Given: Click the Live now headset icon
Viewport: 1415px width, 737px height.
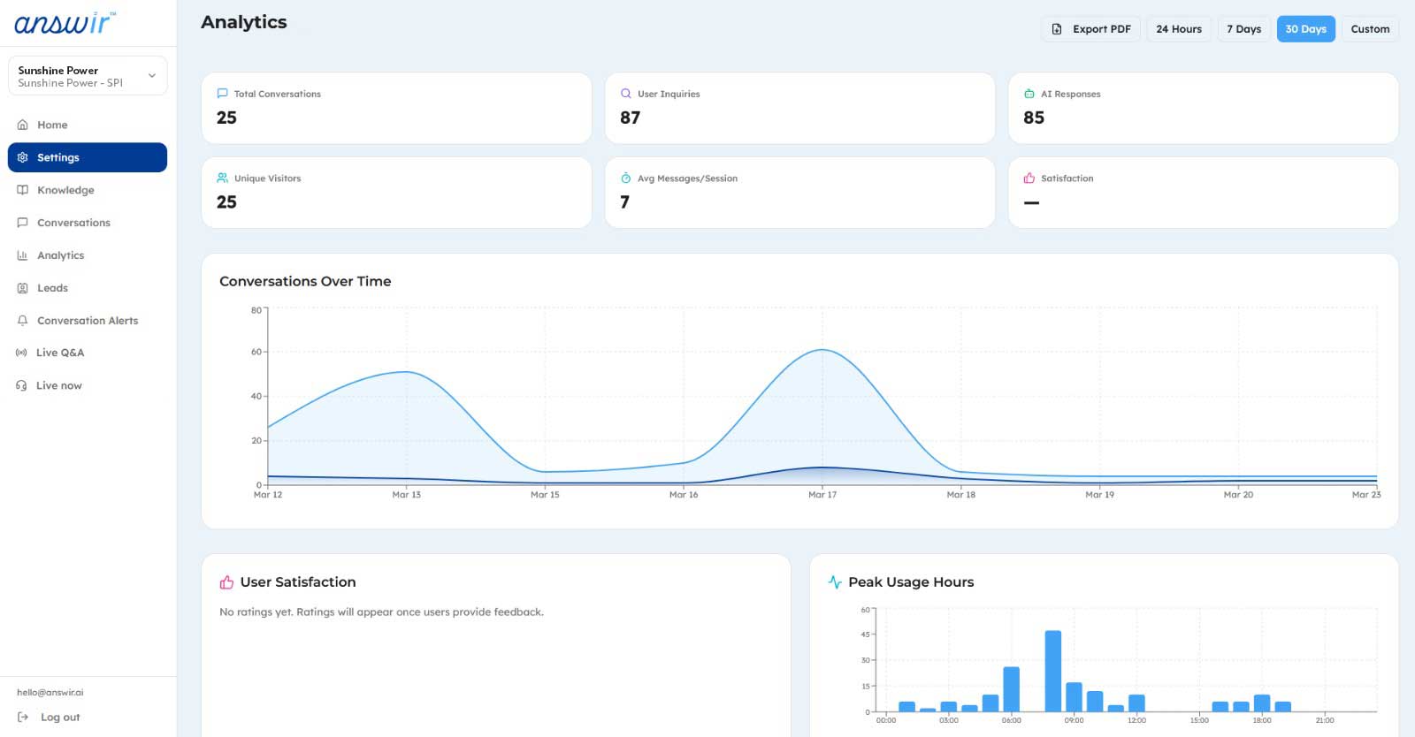Looking at the screenshot, I should point(22,385).
